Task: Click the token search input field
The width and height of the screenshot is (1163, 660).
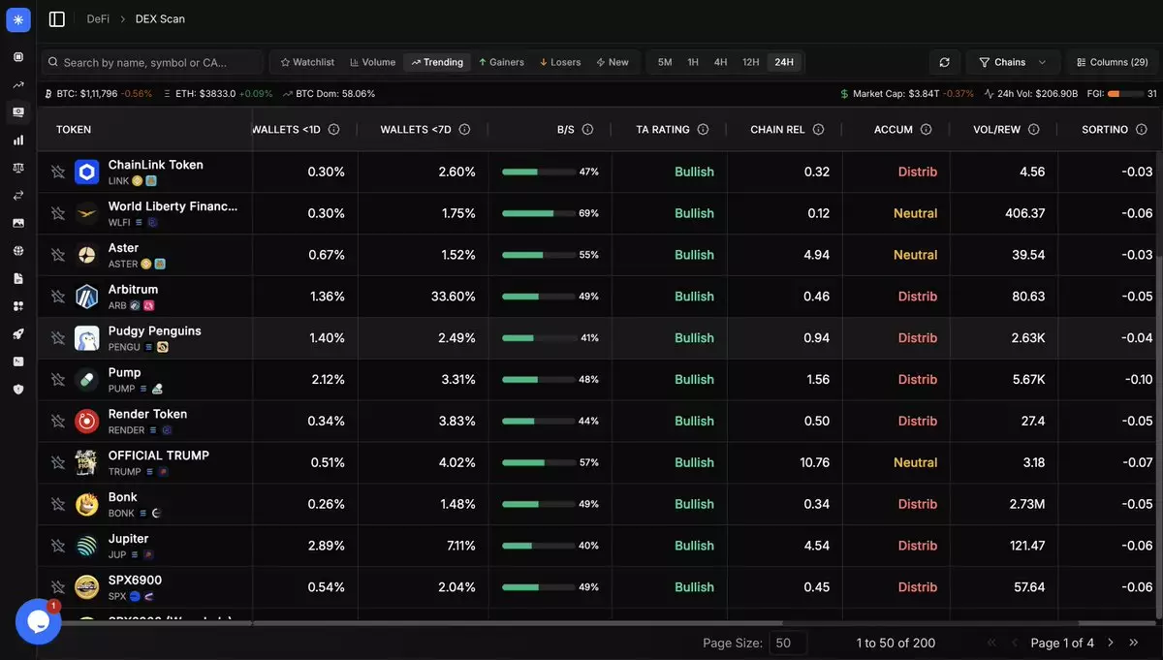Action: (155, 62)
